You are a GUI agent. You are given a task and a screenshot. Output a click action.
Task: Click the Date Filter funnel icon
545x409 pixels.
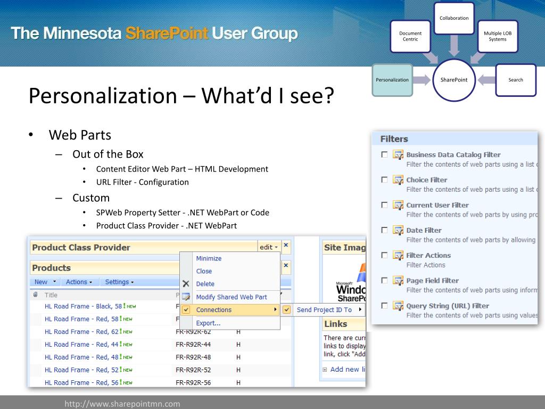coord(398,230)
